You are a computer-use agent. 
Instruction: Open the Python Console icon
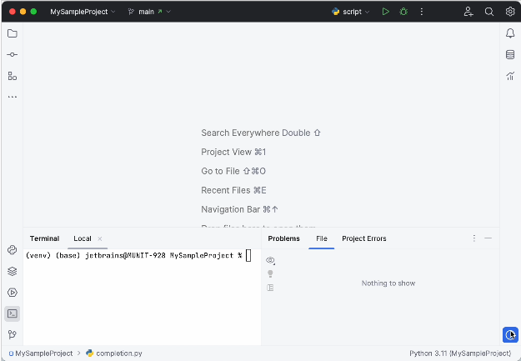click(x=13, y=250)
